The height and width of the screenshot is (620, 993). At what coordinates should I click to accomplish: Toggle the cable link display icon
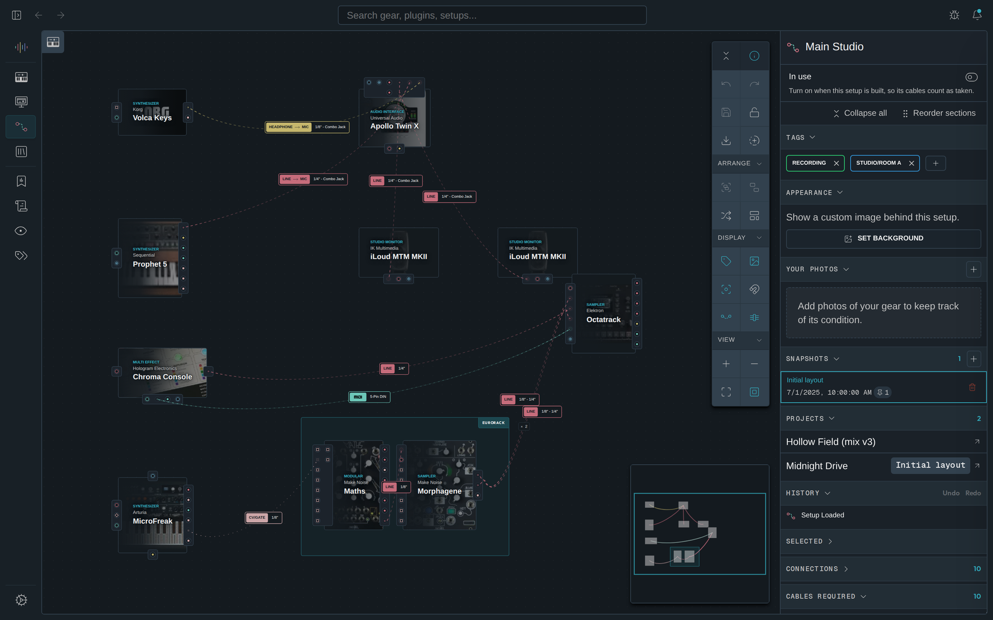click(x=726, y=317)
